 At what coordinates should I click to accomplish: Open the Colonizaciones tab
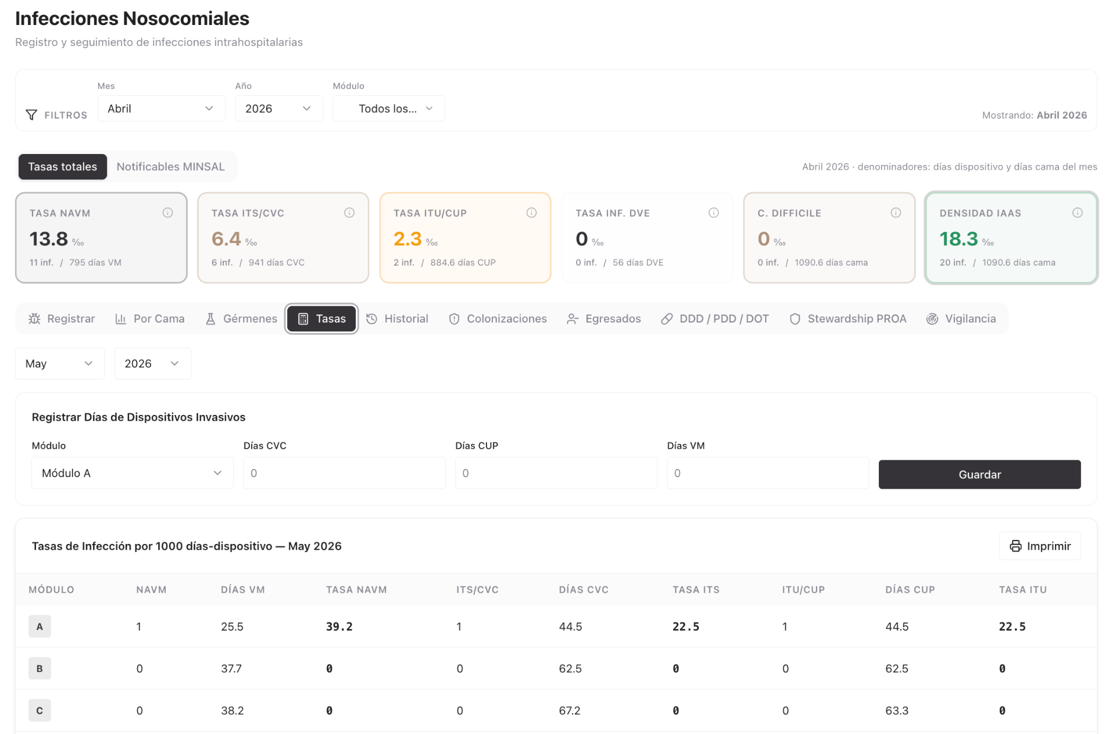[x=498, y=319]
